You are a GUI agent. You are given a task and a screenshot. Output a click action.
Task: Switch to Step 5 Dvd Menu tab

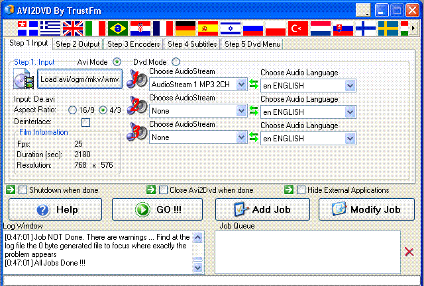coord(252,44)
